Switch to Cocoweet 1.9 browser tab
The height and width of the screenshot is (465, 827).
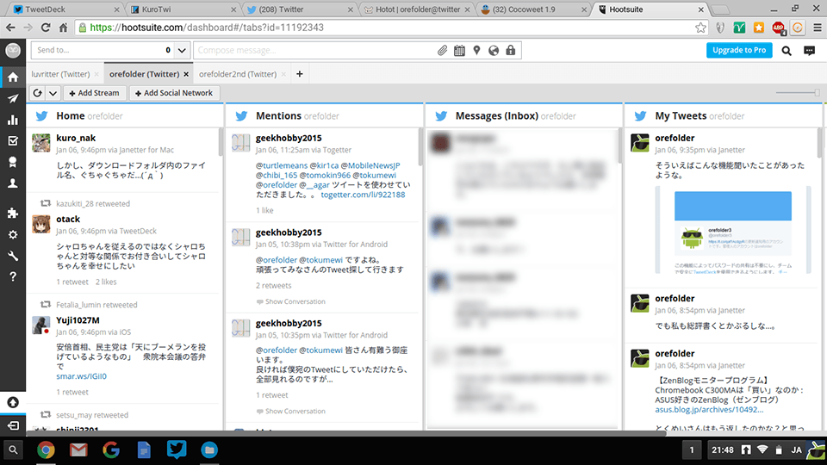pyautogui.click(x=532, y=9)
